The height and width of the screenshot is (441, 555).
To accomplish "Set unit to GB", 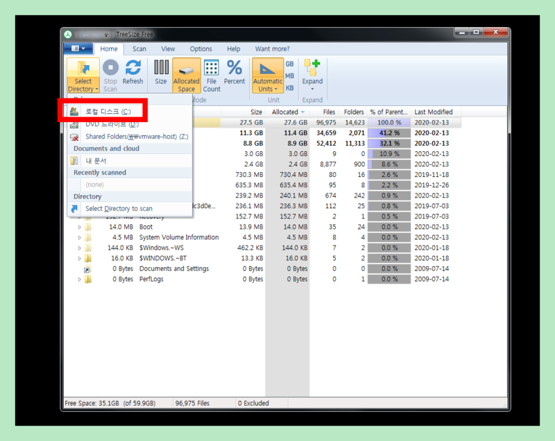I will tap(289, 64).
